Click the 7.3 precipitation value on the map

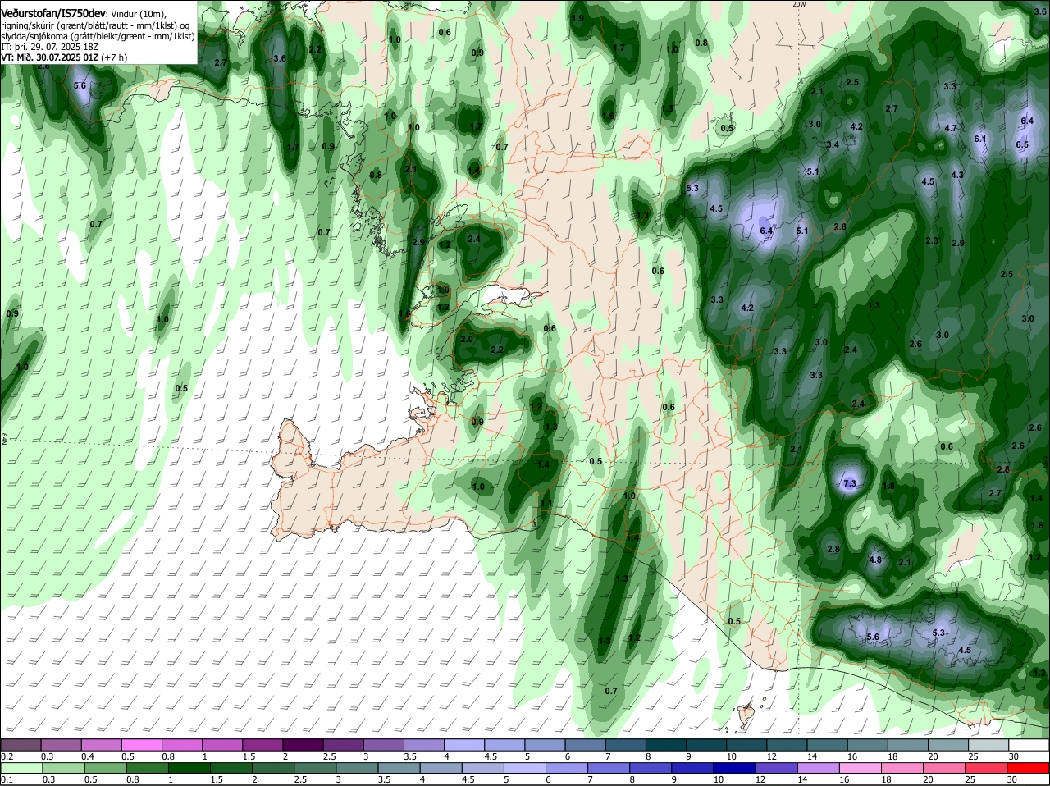click(x=849, y=483)
